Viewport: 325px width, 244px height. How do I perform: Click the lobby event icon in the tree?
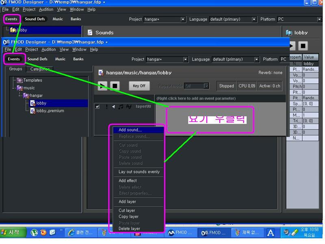pyautogui.click(x=33, y=103)
